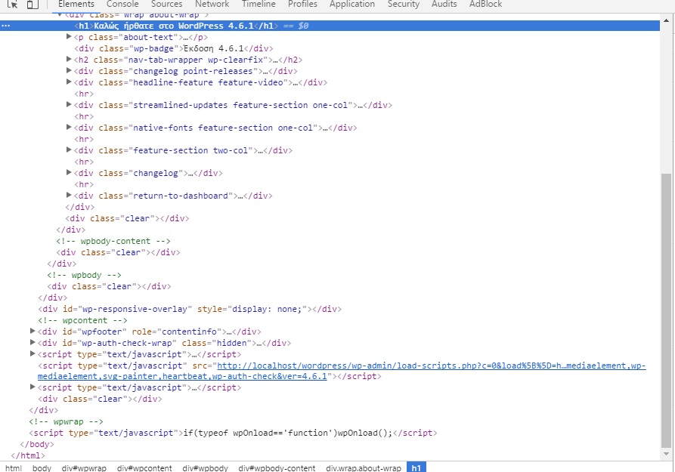Image resolution: width=675 pixels, height=472 pixels.
Task: Select the wpbody-content comment row
Action: (x=113, y=241)
